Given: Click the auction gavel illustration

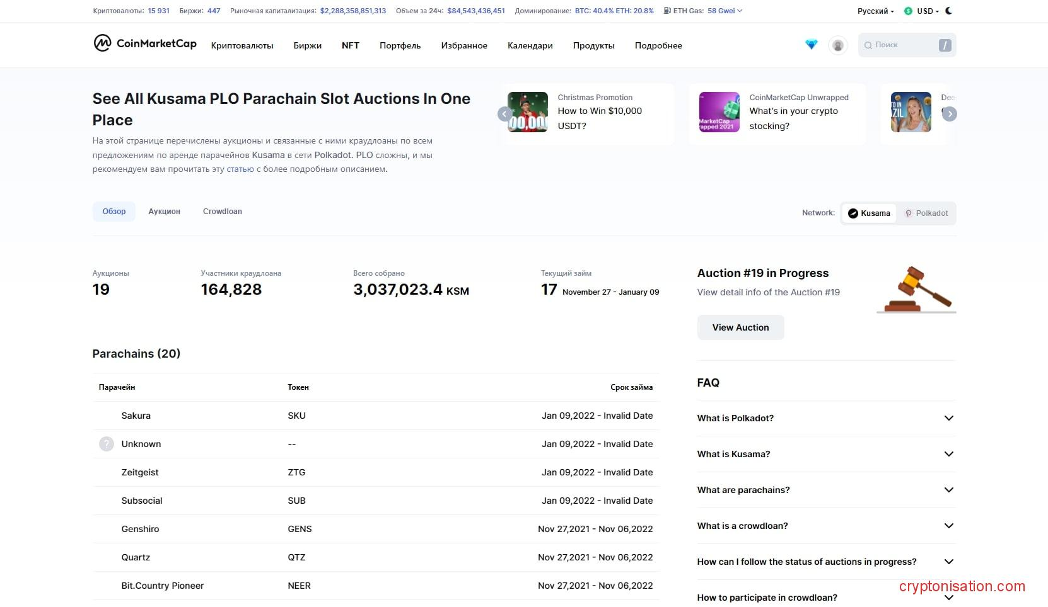Looking at the screenshot, I should (917, 290).
